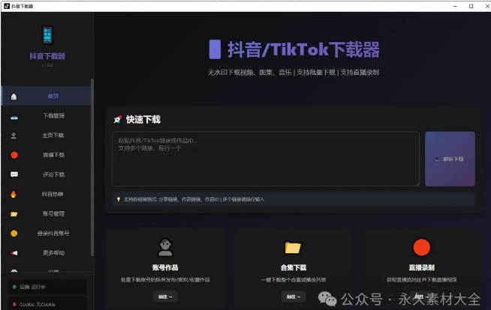Image resolution: width=491 pixels, height=310 pixels.
Task: Click 前往 button under 账号作品
Action: (165, 297)
